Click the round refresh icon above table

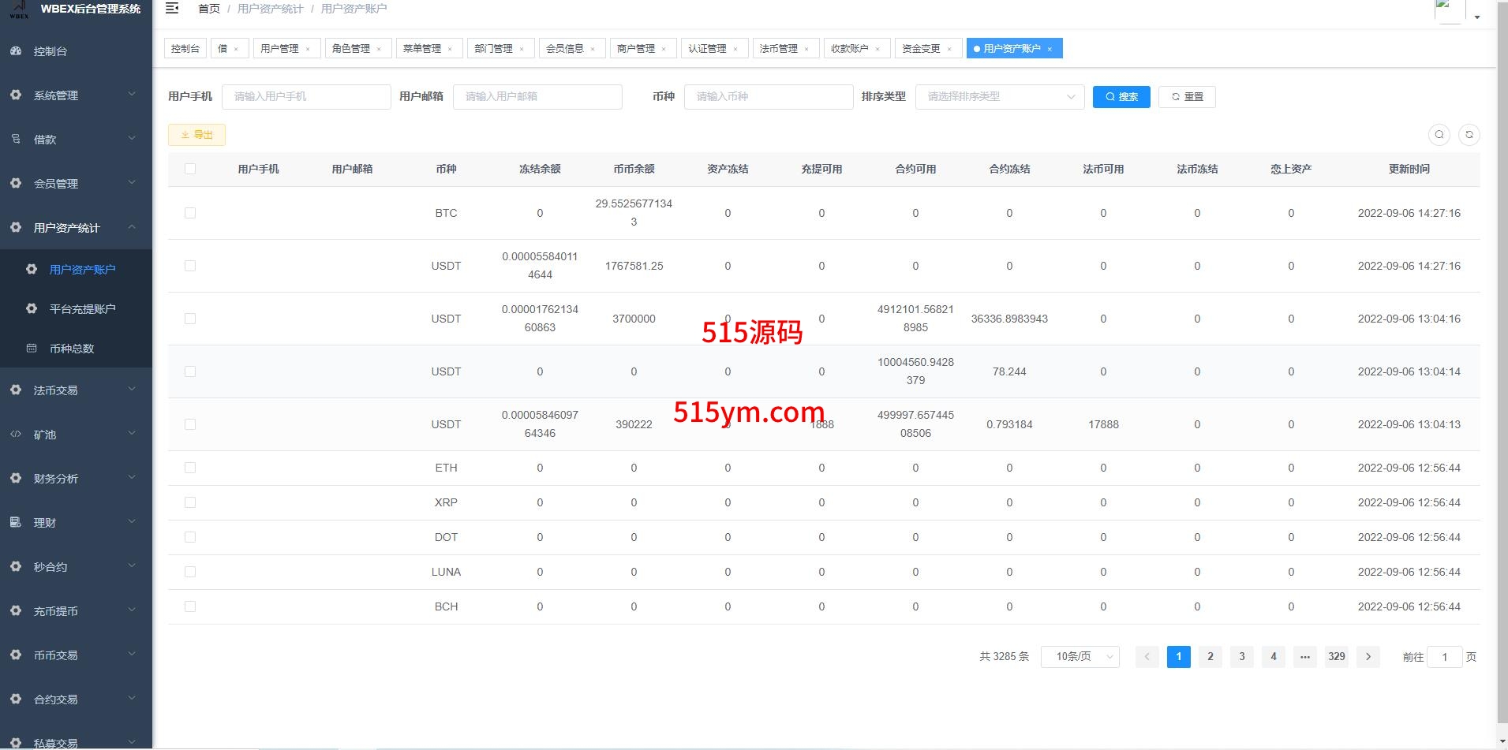(1469, 135)
